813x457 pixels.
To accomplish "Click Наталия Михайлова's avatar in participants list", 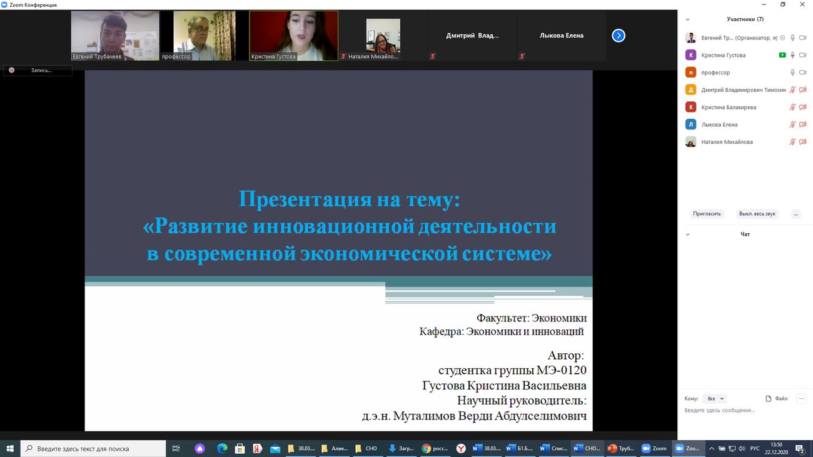I will (x=690, y=142).
